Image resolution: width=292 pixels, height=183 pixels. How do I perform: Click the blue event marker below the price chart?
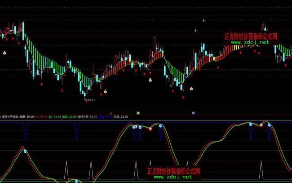[193, 112]
